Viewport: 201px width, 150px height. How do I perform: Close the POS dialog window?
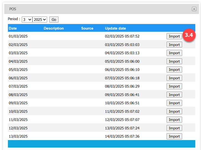pos(194,9)
